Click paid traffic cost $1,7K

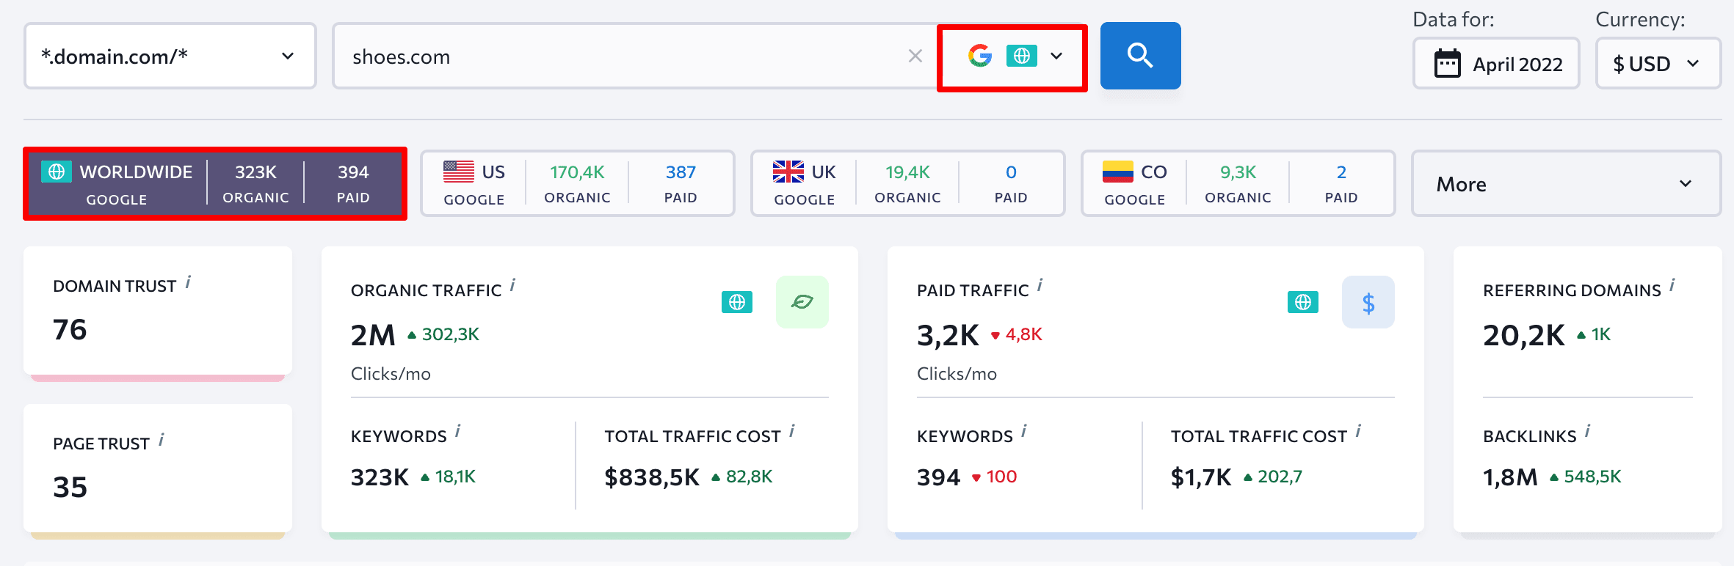[1201, 477]
